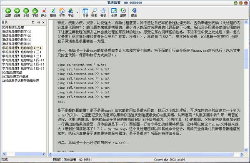Click the 退出 exit icon

click(134, 11)
